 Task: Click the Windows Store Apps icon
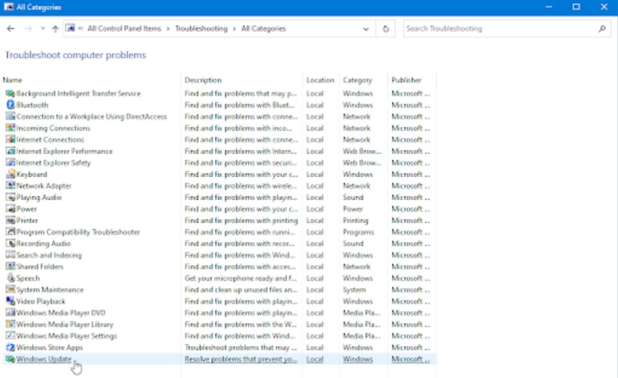coord(11,347)
